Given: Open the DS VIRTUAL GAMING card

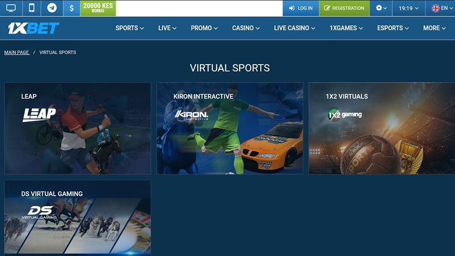Looking at the screenshot, I should coord(78,218).
